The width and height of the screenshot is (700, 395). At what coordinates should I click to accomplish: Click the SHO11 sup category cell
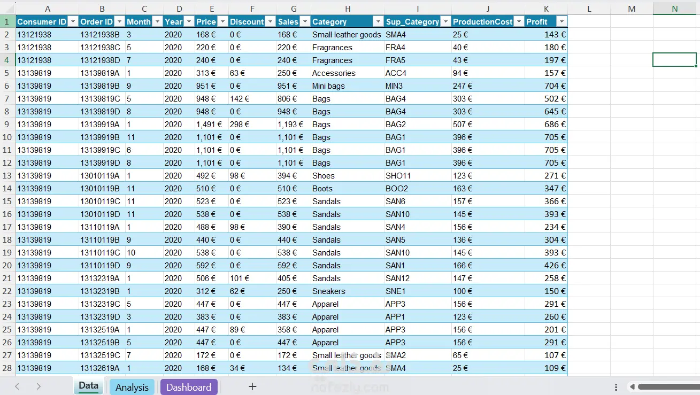pos(418,176)
